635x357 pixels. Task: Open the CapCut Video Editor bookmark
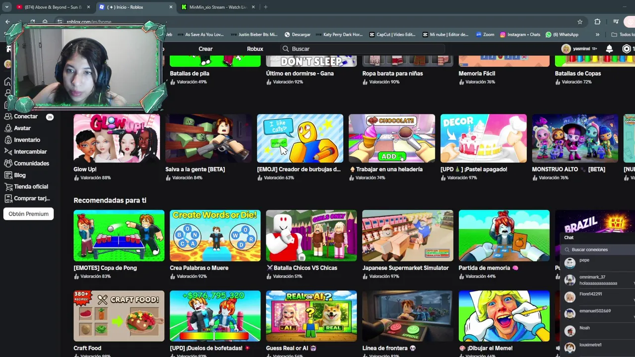(x=392, y=35)
